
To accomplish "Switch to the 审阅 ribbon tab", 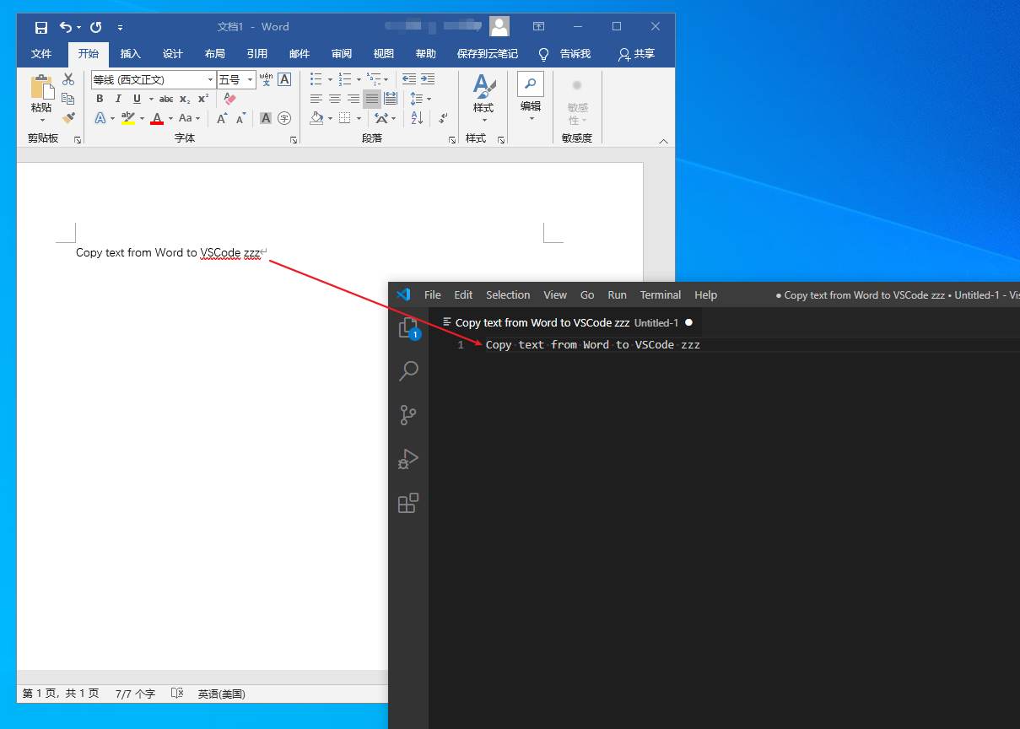I will (x=342, y=54).
